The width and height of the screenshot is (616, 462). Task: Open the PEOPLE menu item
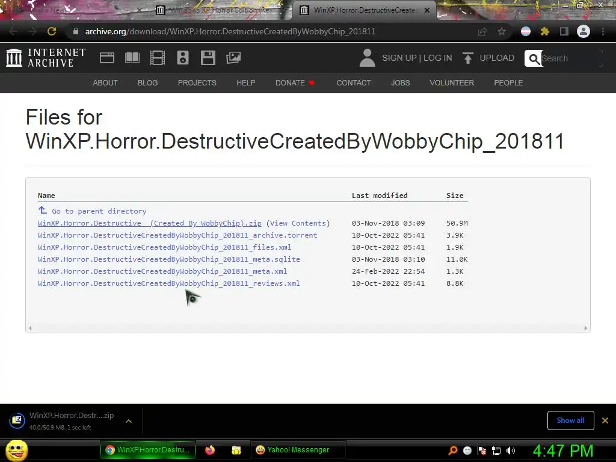tap(508, 83)
